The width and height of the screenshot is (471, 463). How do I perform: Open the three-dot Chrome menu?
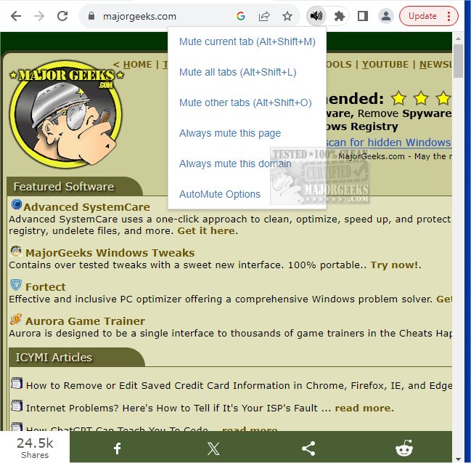pyautogui.click(x=449, y=16)
